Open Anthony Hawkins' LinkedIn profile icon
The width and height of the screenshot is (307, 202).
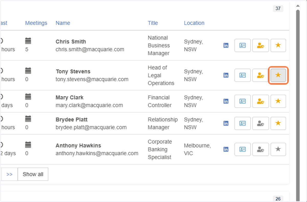(x=226, y=149)
